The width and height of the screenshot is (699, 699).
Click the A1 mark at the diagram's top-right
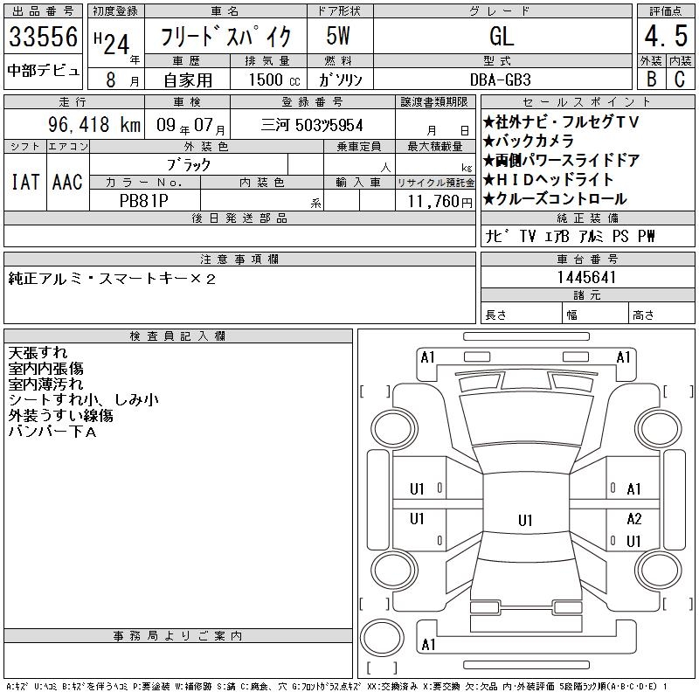[623, 357]
